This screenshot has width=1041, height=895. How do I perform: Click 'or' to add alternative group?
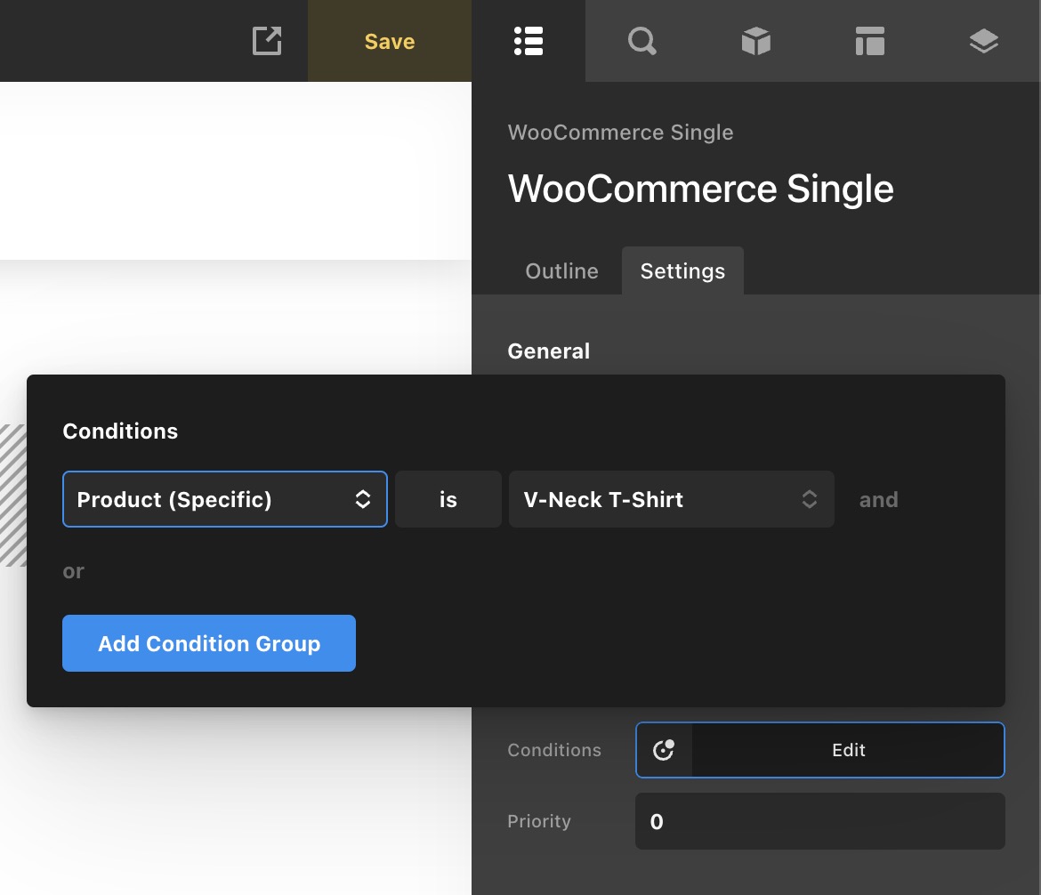pyautogui.click(x=73, y=571)
